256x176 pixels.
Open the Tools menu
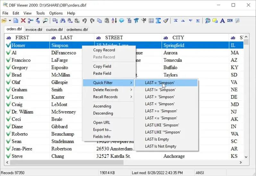pyautogui.click(x=40, y=13)
